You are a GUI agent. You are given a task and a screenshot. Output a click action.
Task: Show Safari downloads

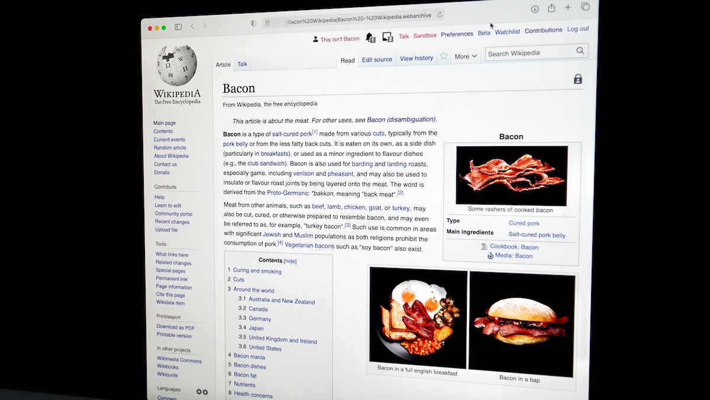535,9
